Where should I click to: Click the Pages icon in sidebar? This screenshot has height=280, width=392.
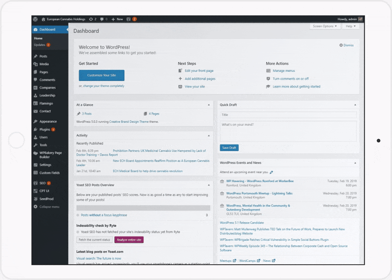point(35,72)
